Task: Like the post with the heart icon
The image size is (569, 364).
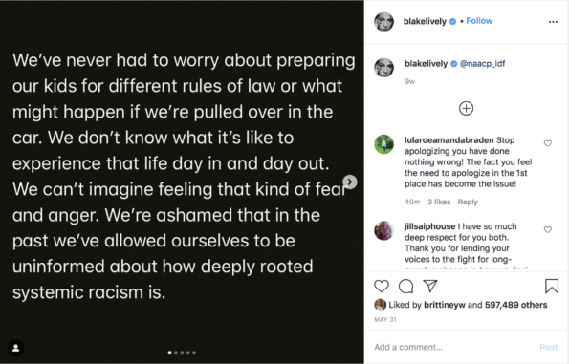Action: pyautogui.click(x=382, y=286)
